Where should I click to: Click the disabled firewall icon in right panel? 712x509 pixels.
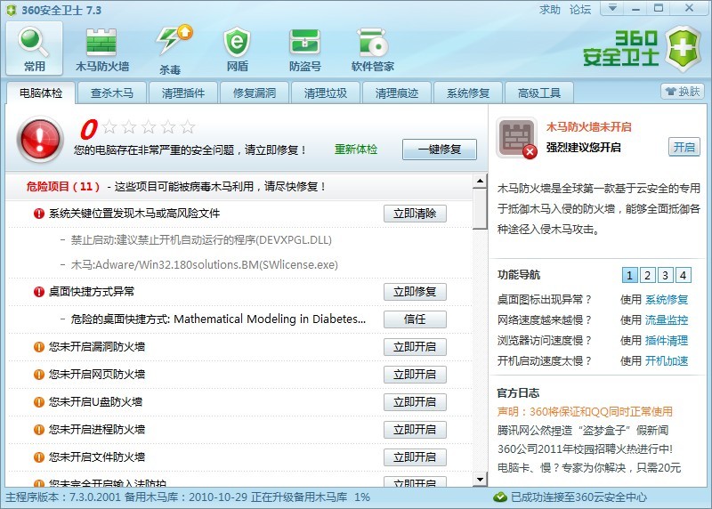click(516, 138)
